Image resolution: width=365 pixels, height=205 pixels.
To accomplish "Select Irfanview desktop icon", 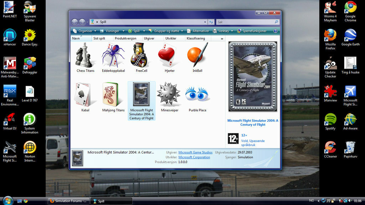I will point(330,94).
